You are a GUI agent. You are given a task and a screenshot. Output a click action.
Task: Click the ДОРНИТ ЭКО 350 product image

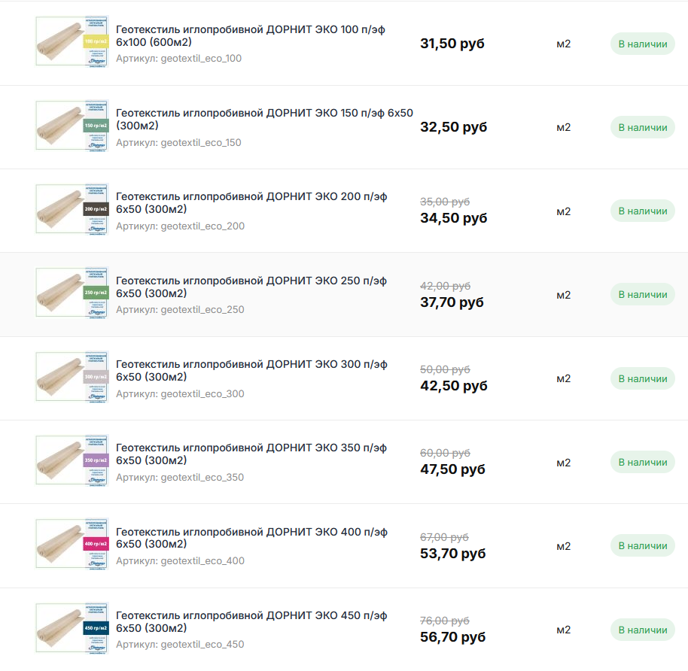(72, 460)
